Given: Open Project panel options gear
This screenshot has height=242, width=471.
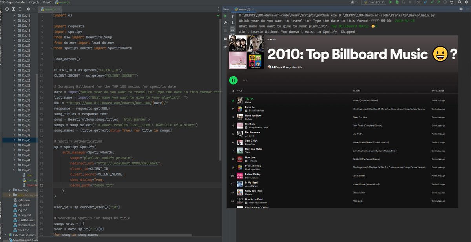Looking at the screenshot, I should pos(28,9).
